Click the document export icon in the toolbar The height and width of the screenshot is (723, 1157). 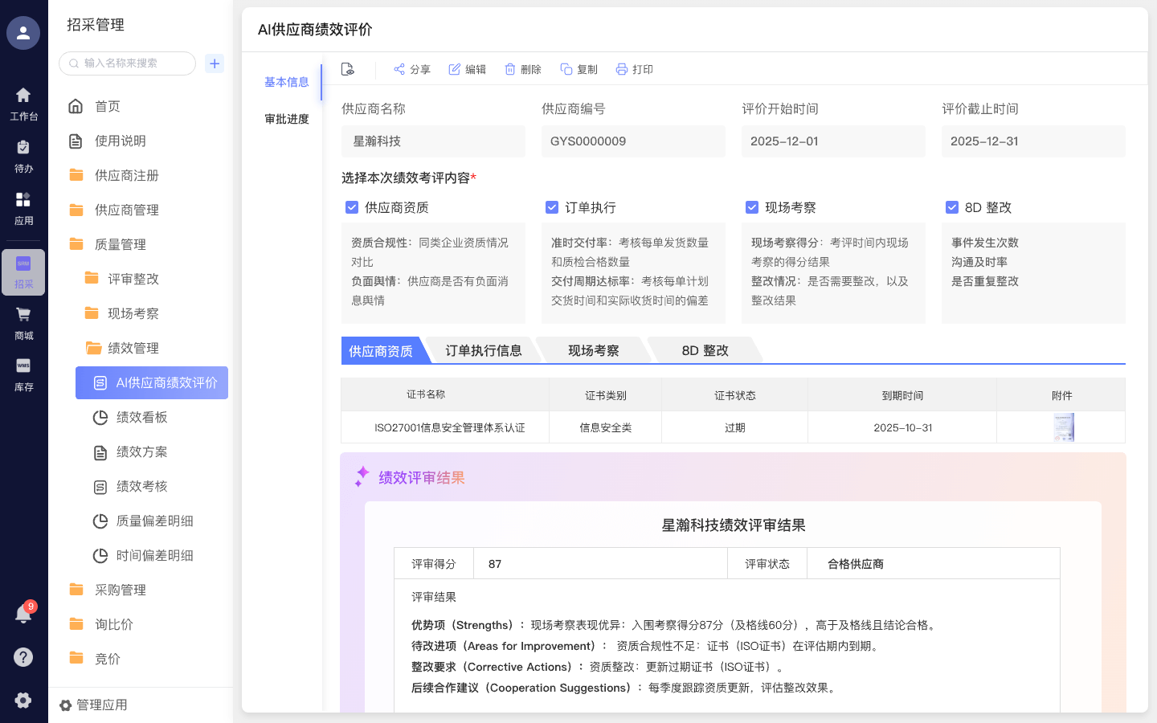coord(347,68)
